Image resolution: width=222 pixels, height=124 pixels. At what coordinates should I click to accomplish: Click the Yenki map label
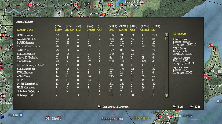86,3
